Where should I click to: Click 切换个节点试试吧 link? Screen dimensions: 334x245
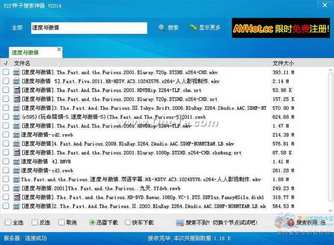tap(235, 223)
